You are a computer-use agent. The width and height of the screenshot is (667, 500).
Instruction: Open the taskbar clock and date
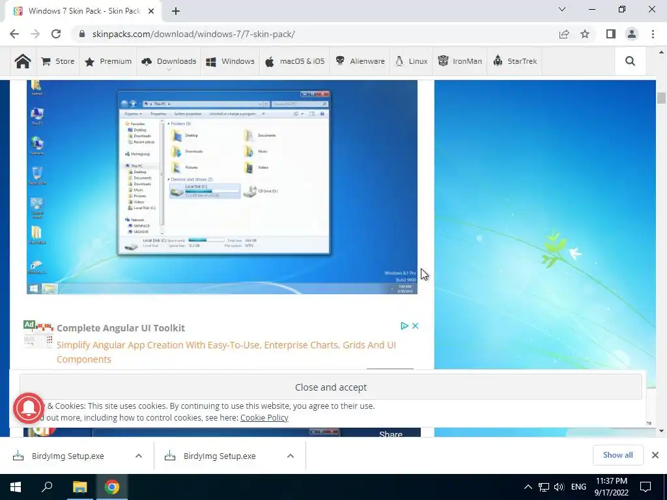pyautogui.click(x=611, y=487)
